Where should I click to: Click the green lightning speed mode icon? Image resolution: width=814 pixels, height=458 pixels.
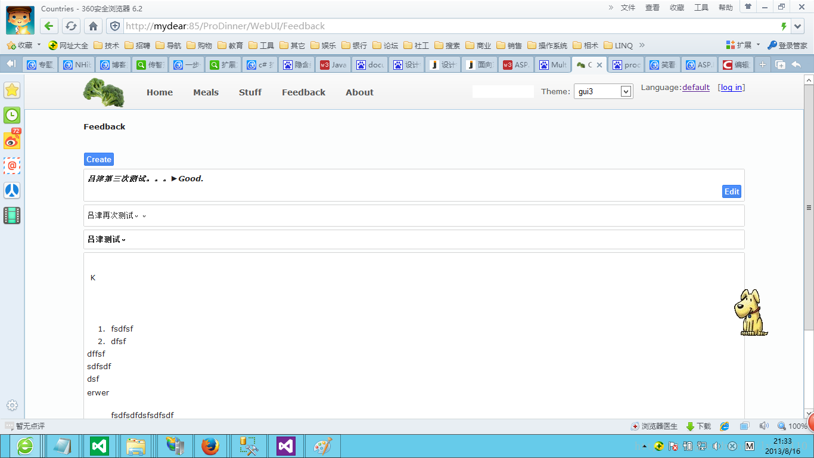coord(784,26)
